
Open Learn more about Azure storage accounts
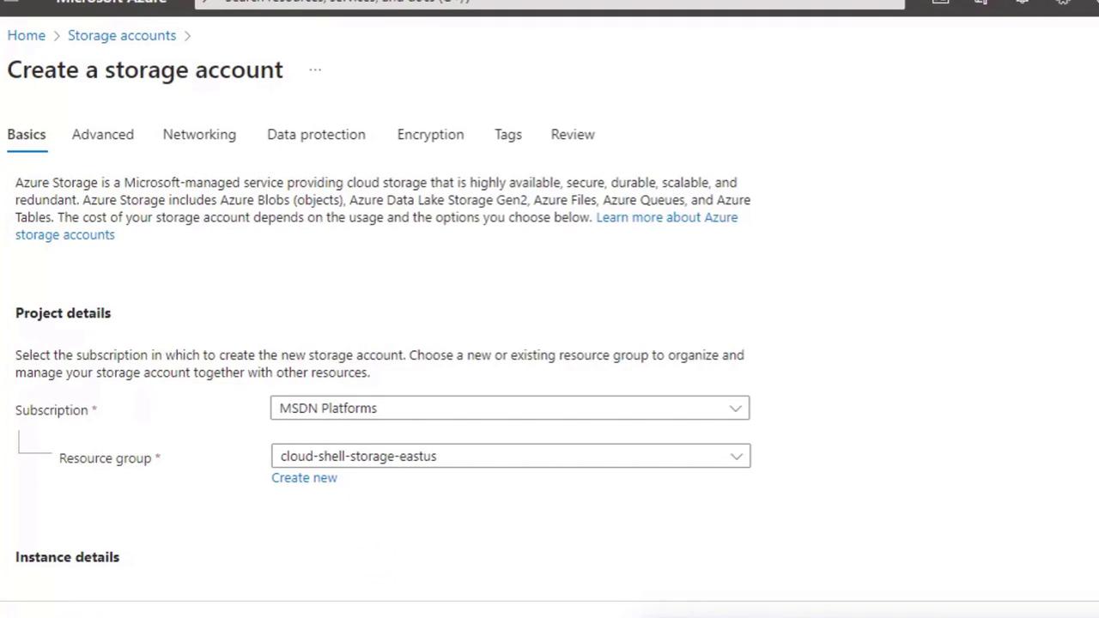point(666,218)
